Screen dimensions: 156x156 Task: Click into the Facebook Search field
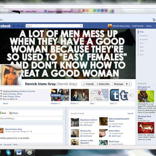click(x=52, y=26)
